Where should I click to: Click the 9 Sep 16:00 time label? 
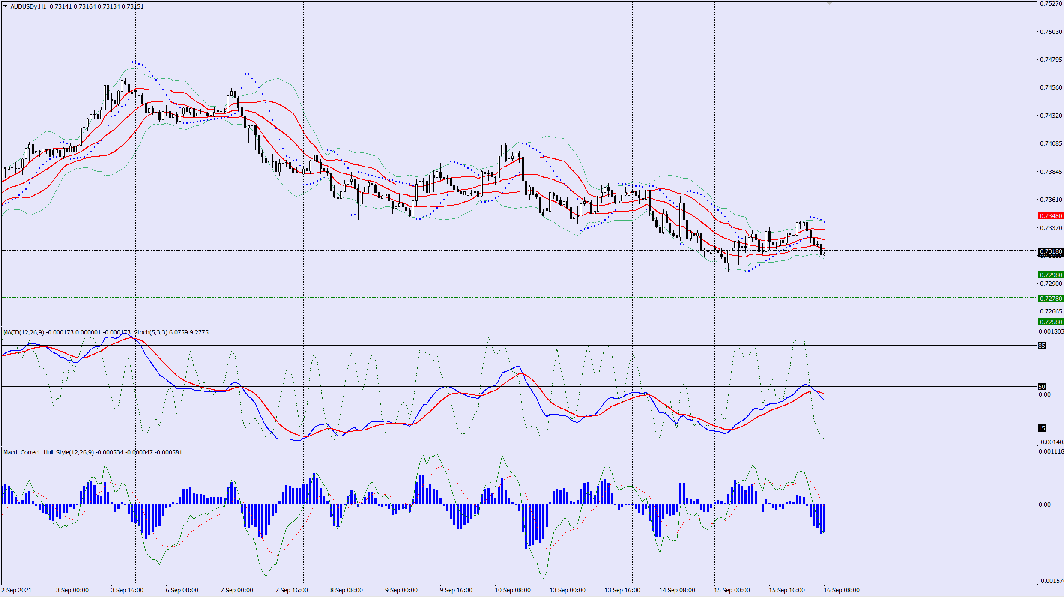click(x=456, y=590)
